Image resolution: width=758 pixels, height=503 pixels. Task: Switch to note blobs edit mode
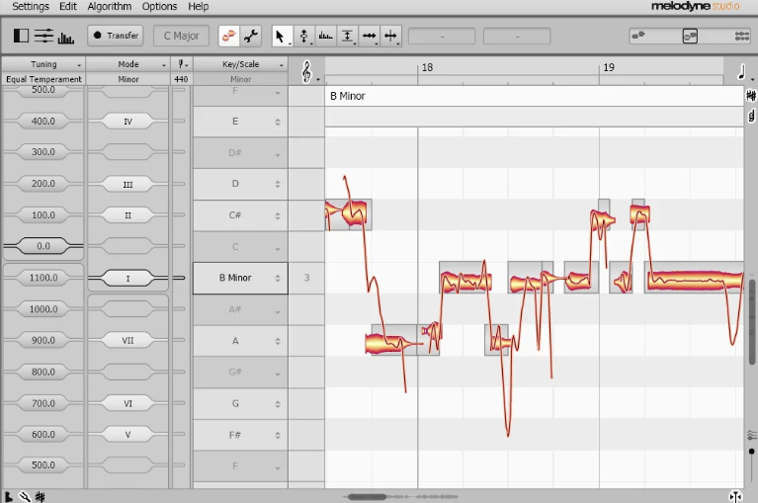coord(228,36)
